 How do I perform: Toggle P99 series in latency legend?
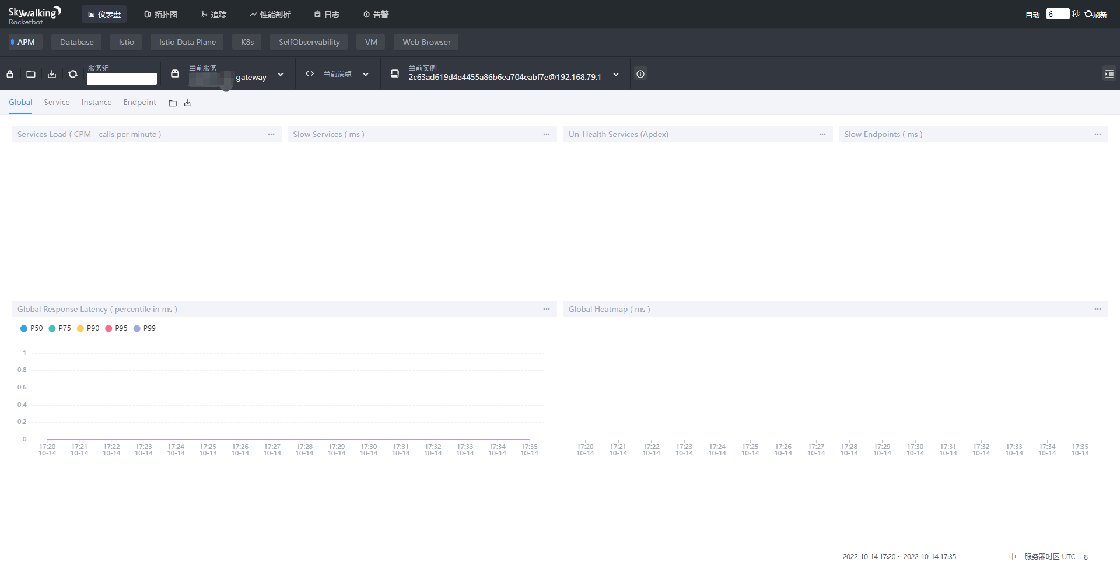tap(145, 328)
